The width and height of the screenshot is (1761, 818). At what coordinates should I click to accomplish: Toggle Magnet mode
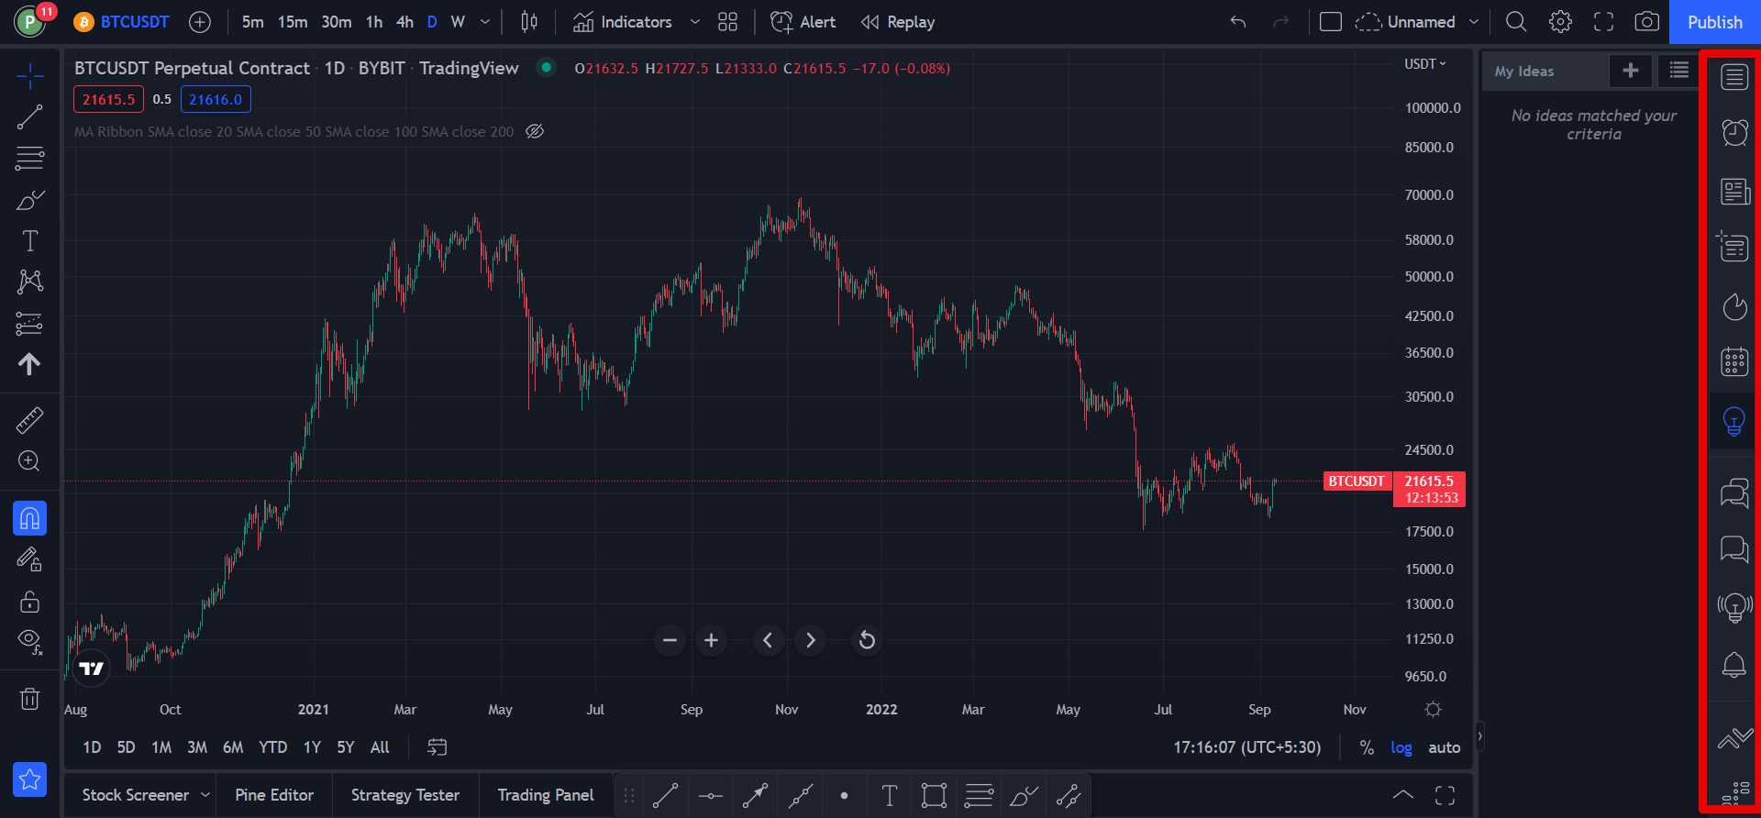29,518
